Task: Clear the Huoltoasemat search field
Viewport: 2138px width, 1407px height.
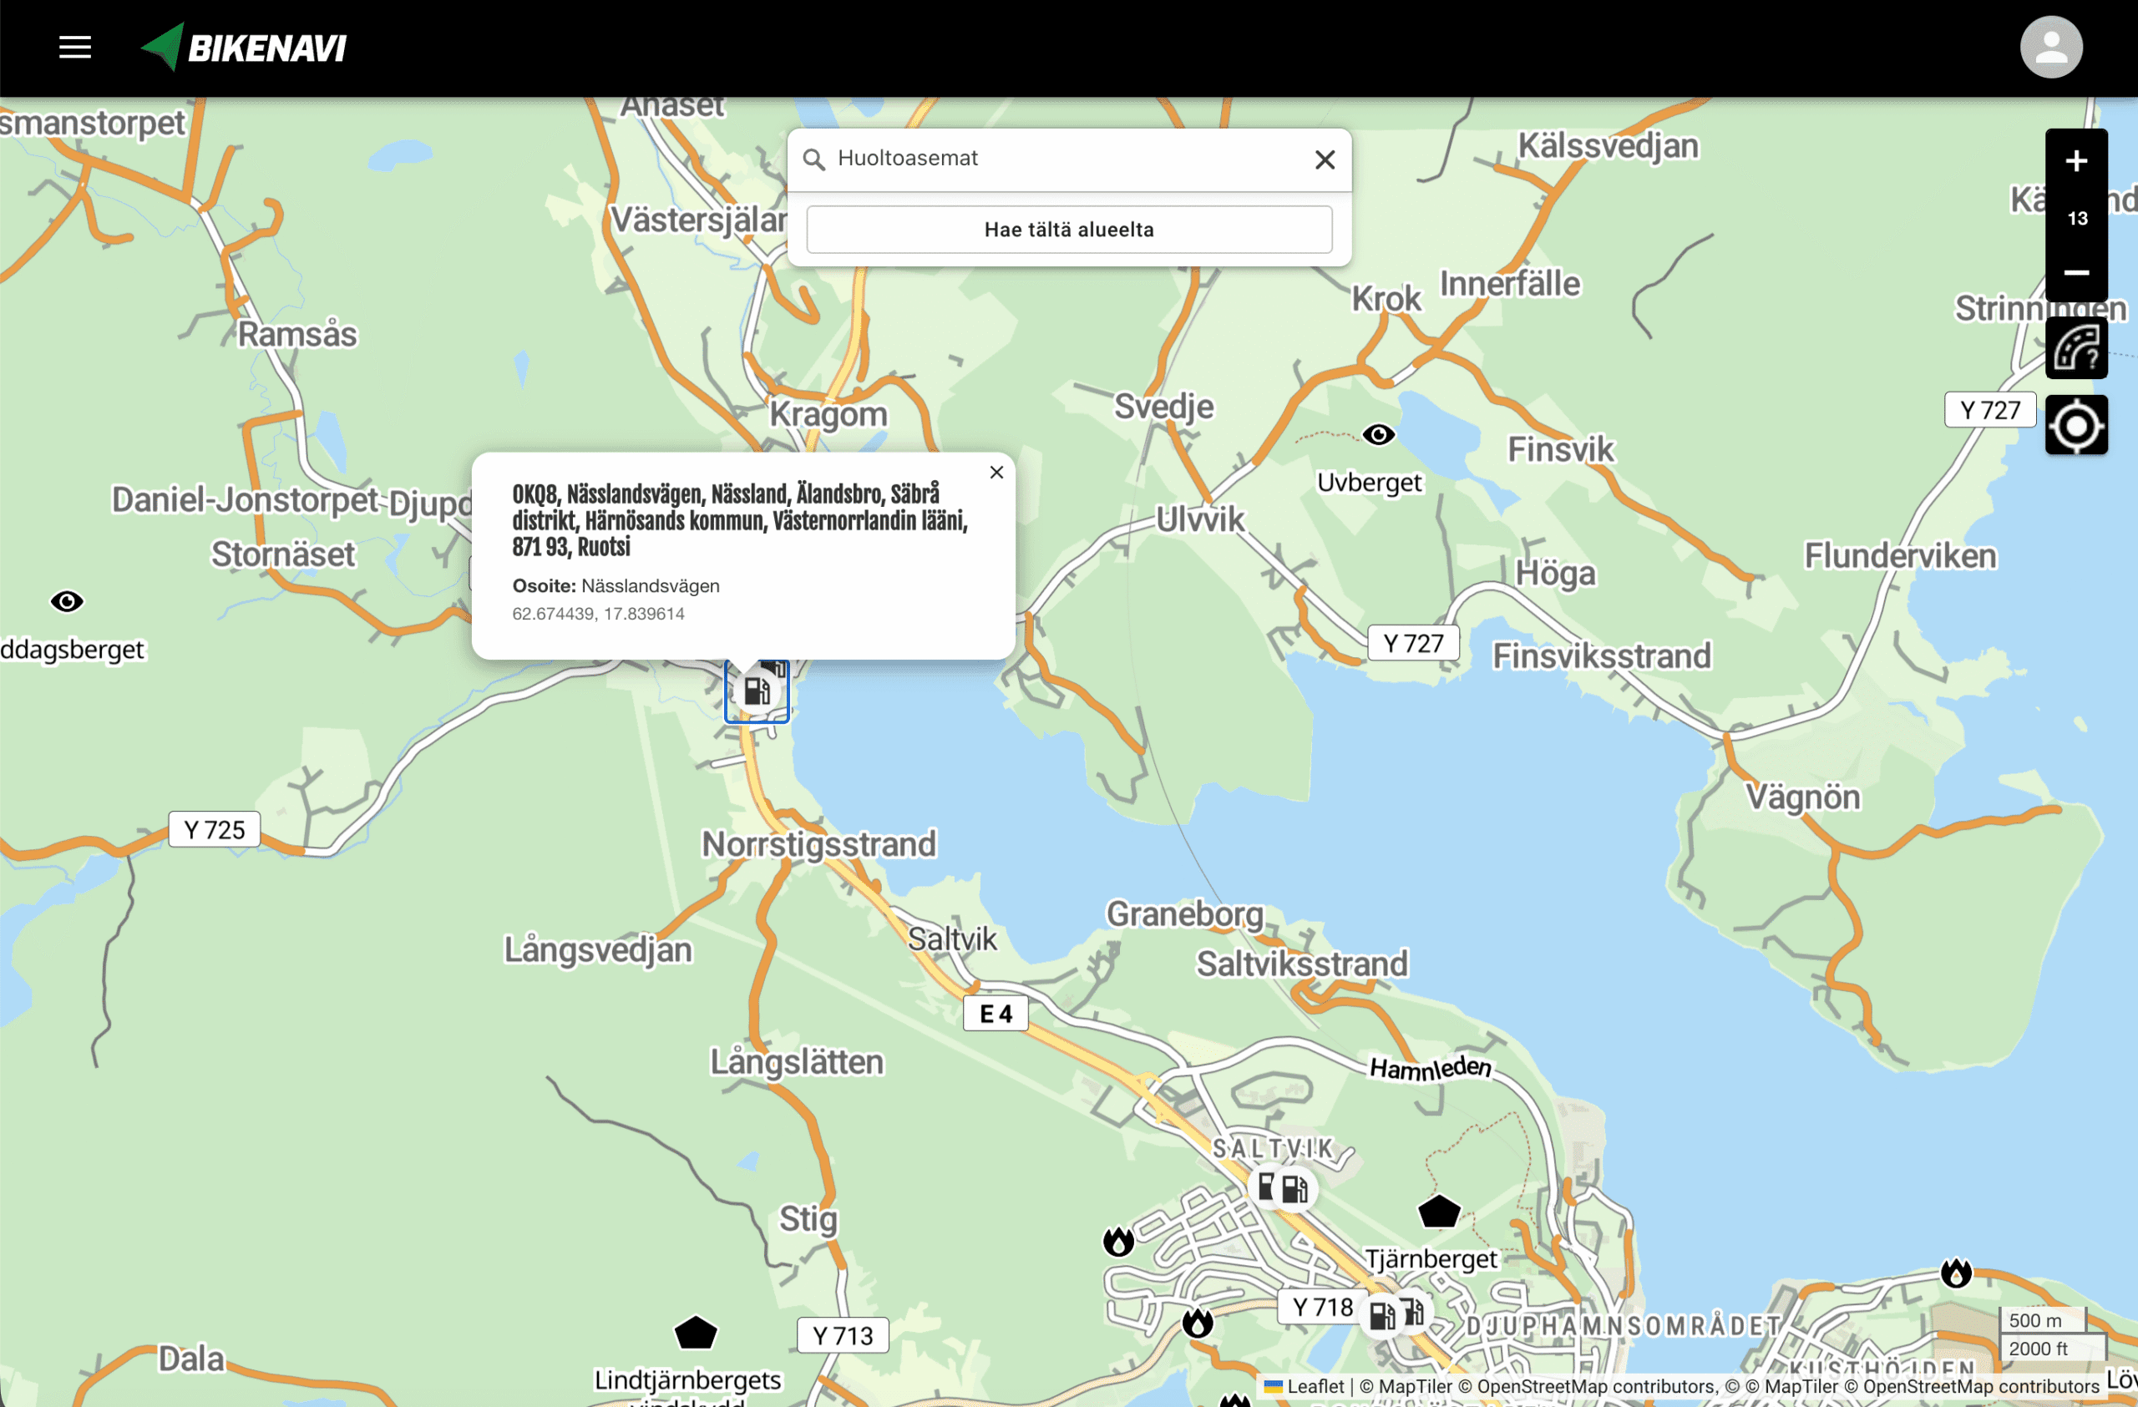Action: click(x=1324, y=159)
